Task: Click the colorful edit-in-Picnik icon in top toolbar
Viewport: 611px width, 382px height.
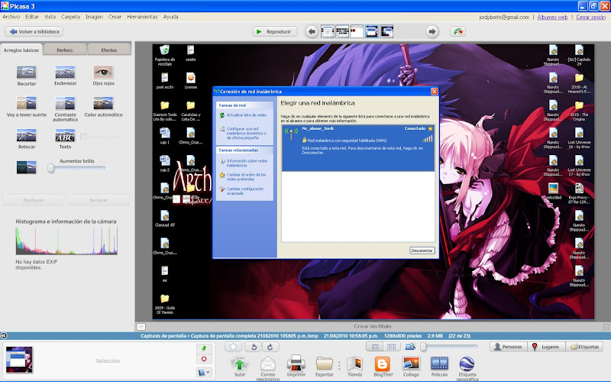Action: point(457,31)
